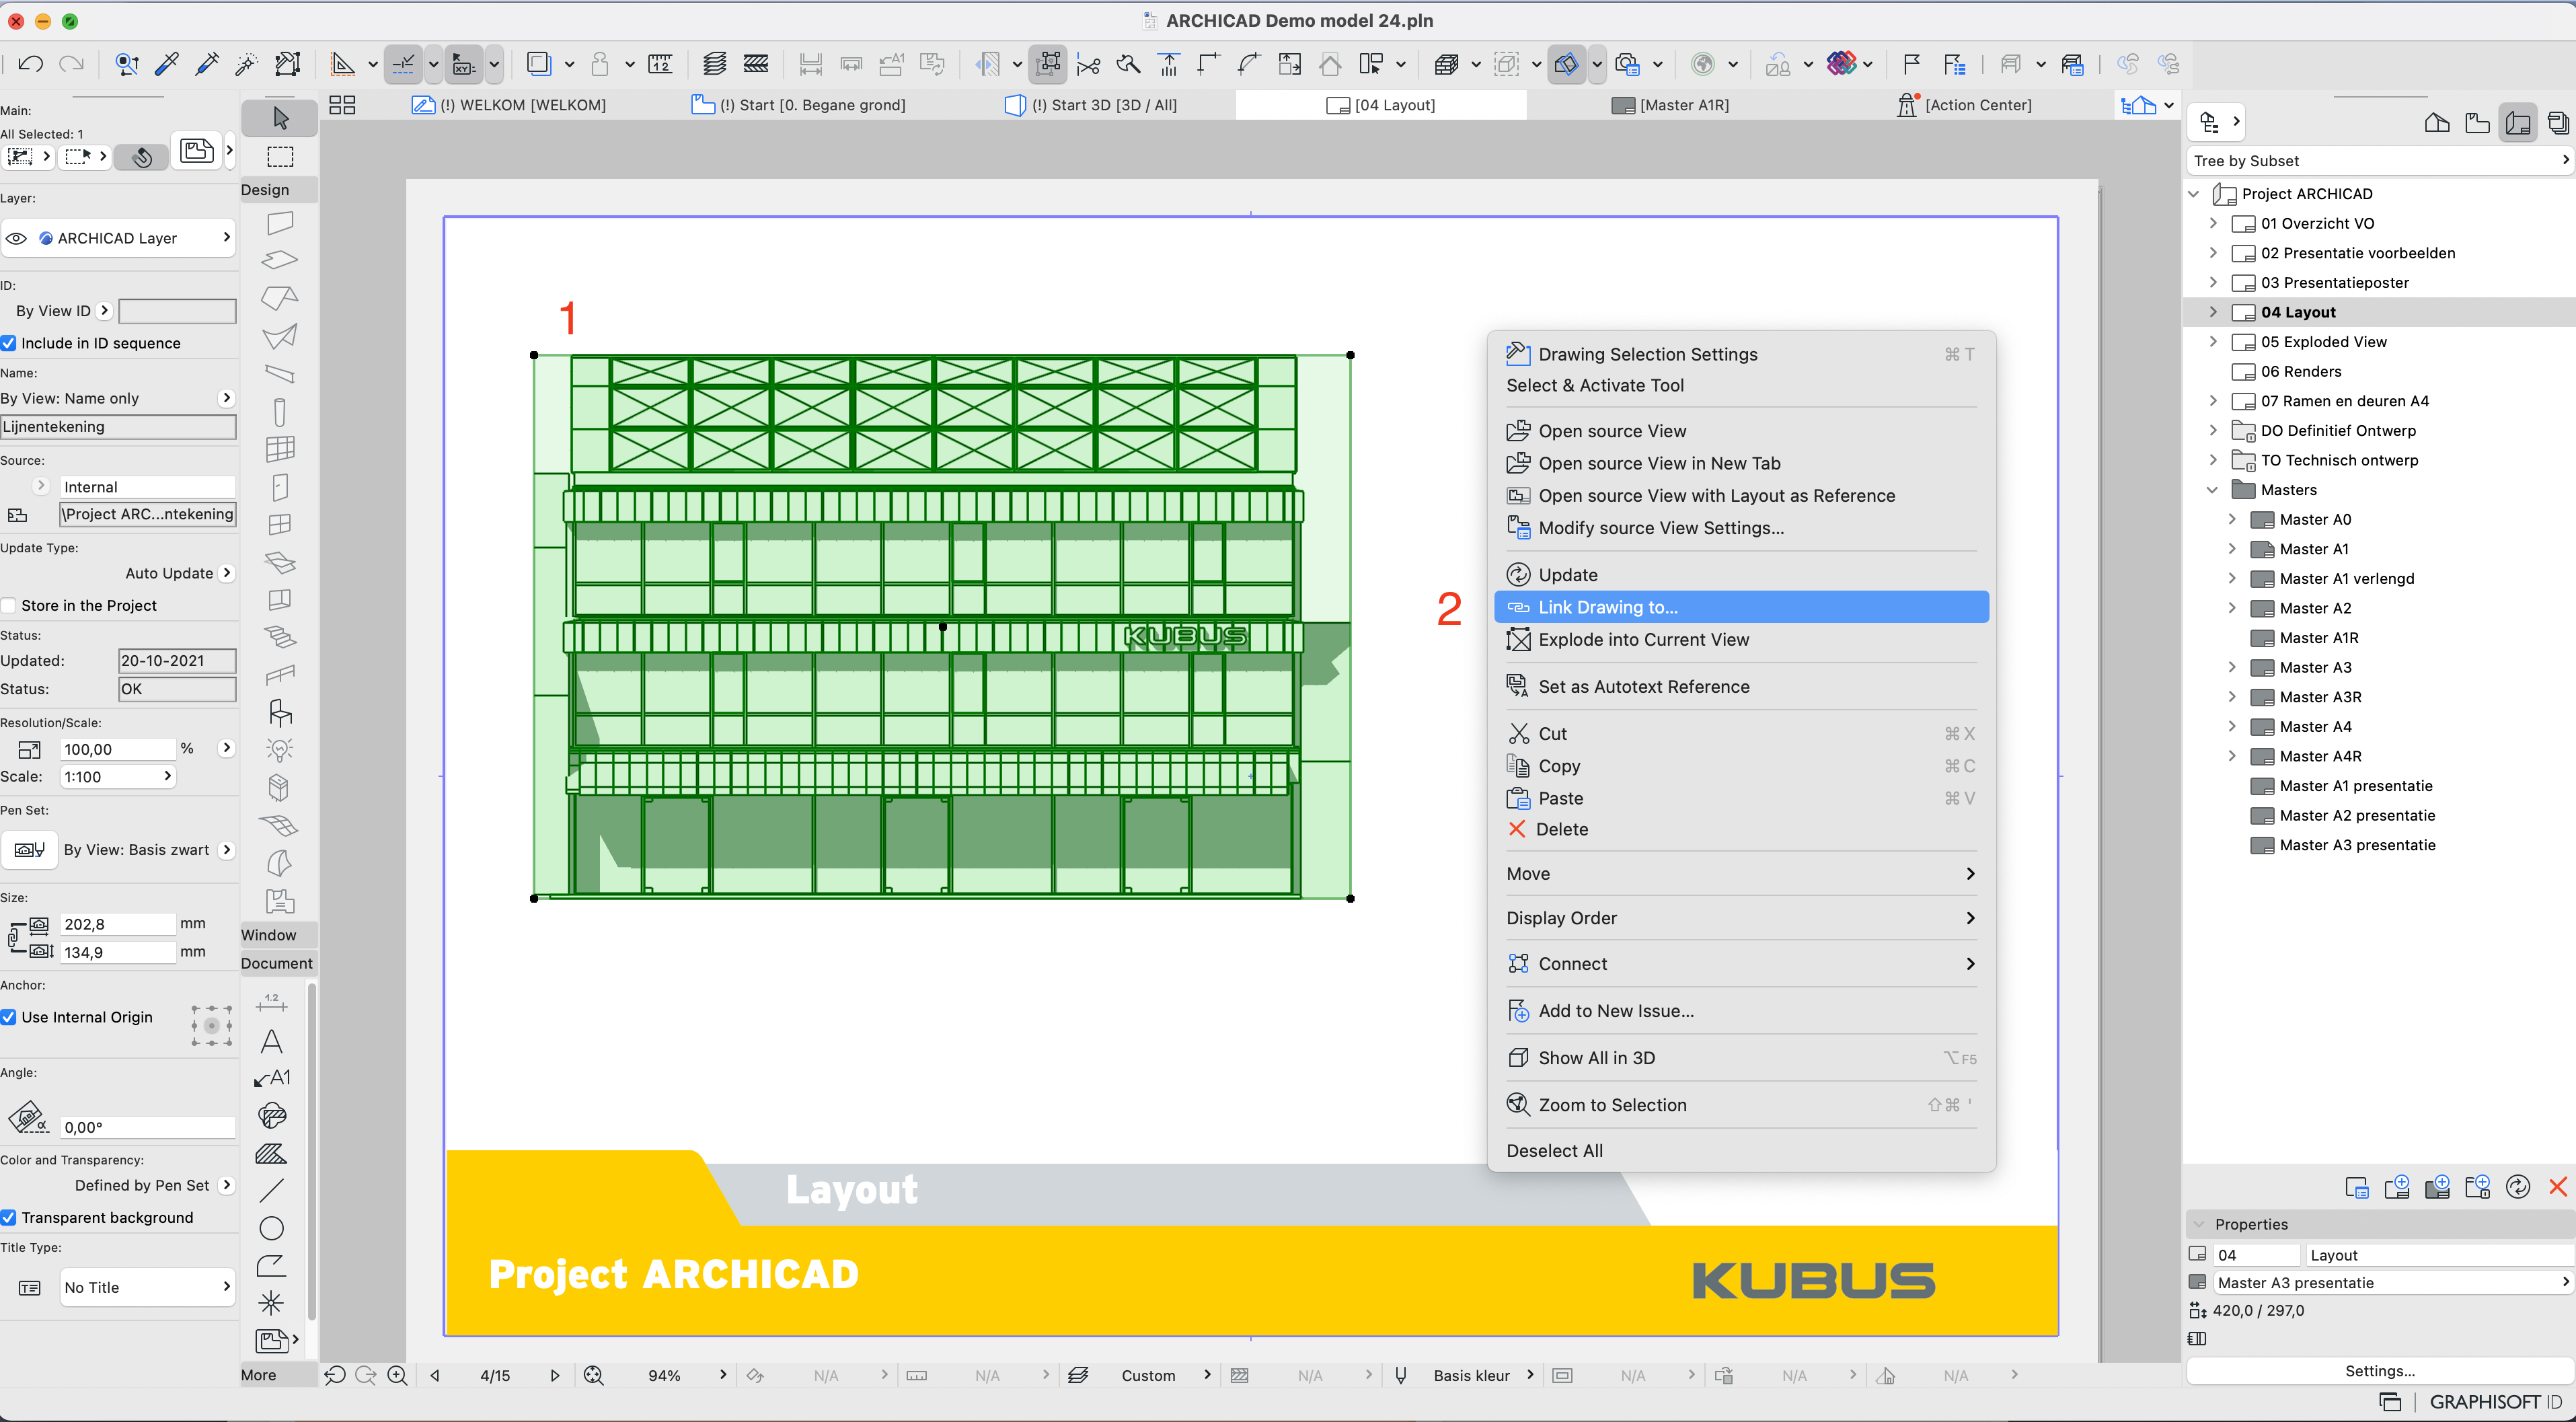
Task: Switch Navigator to Publisher Sets icon
Action: pyautogui.click(x=2558, y=123)
